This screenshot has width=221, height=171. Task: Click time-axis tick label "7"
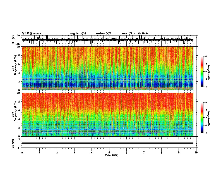click(x=144, y=153)
